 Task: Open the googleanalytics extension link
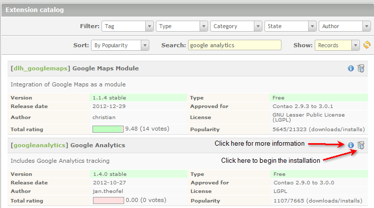pyautogui.click(x=38, y=145)
